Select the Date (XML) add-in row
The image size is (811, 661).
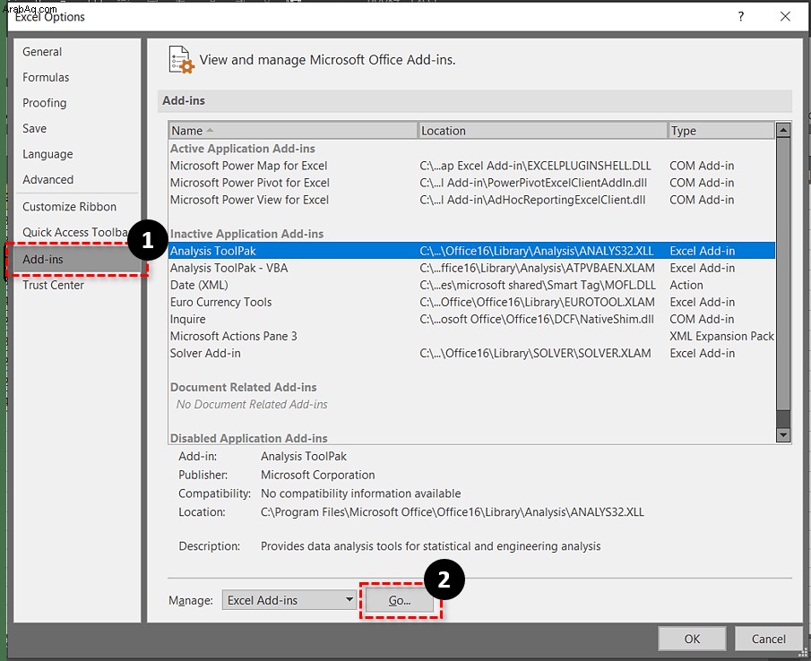(471, 286)
